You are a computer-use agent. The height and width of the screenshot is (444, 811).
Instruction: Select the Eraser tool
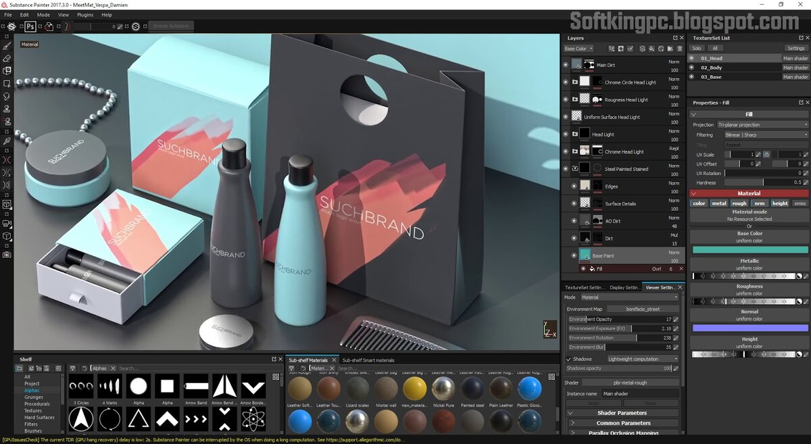[7, 58]
